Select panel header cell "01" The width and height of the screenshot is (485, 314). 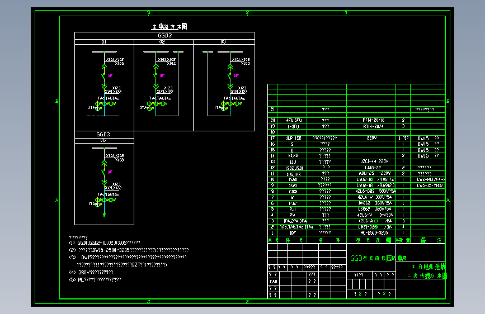coord(104,42)
